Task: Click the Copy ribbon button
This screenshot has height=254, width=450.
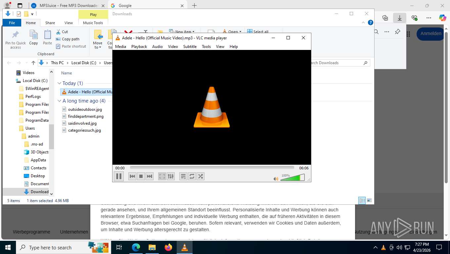Action: click(33, 37)
